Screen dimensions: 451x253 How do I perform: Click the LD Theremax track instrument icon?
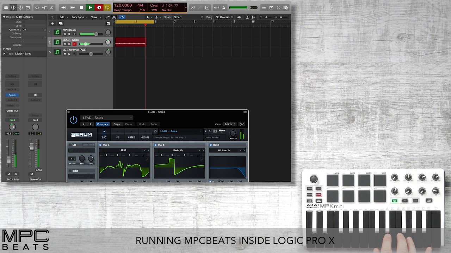point(57,52)
